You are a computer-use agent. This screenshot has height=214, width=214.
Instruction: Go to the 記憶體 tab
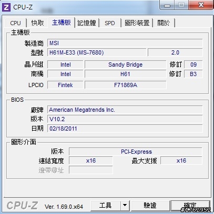[x=87, y=23]
